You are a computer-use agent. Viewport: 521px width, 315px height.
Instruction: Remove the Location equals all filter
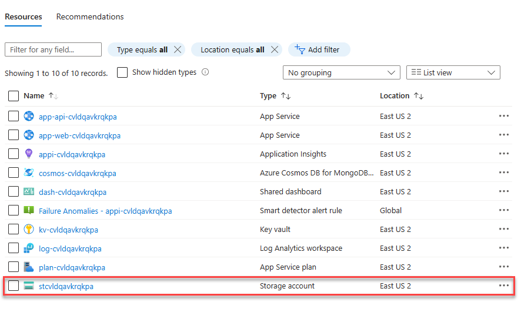tap(275, 49)
